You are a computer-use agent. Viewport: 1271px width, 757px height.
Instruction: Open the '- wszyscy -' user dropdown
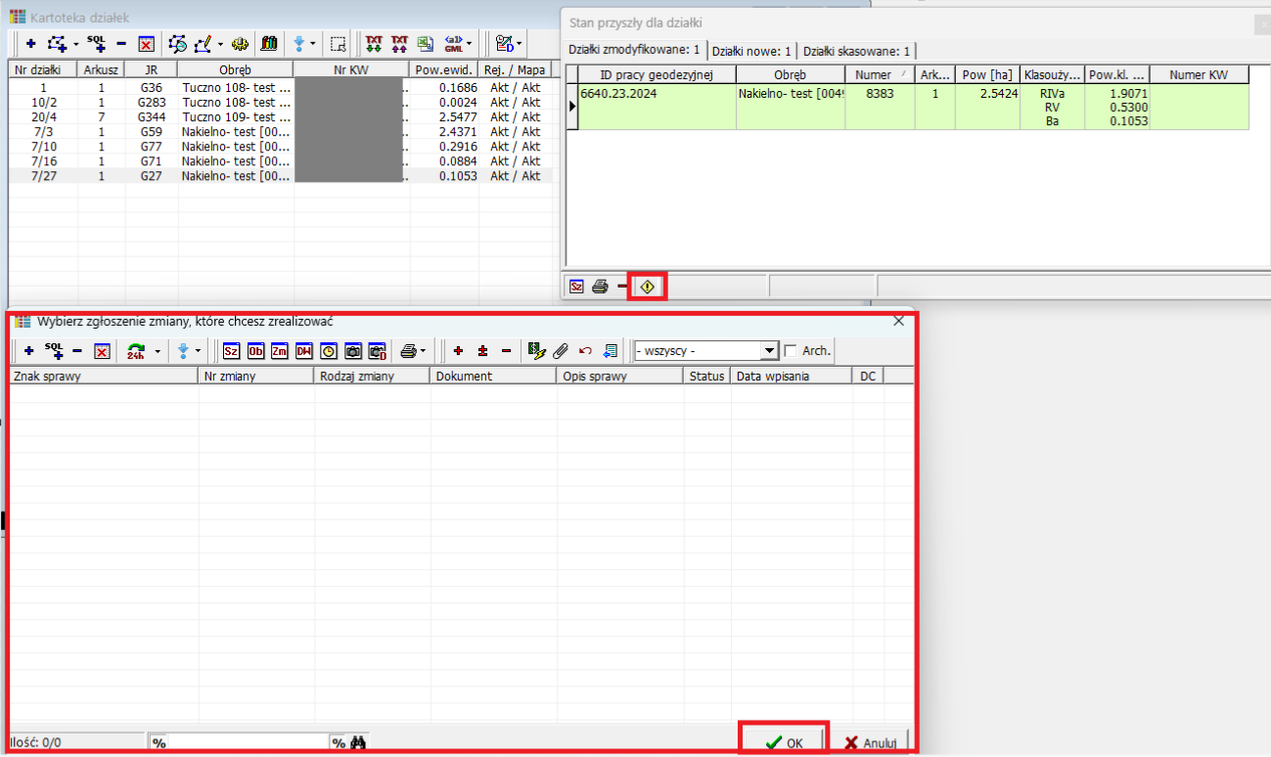point(769,351)
